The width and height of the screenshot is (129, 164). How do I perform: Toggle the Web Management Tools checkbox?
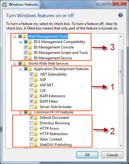pyautogui.click(x=20, y=36)
